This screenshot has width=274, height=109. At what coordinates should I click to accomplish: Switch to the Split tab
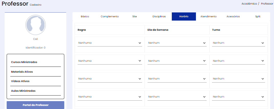[x=258, y=17]
